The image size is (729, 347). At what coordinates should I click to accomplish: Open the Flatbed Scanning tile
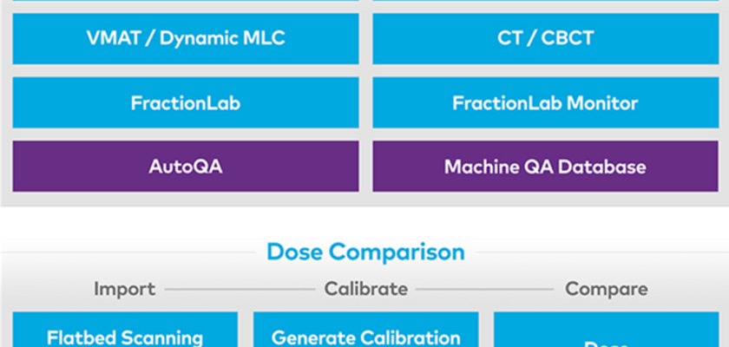click(x=125, y=330)
